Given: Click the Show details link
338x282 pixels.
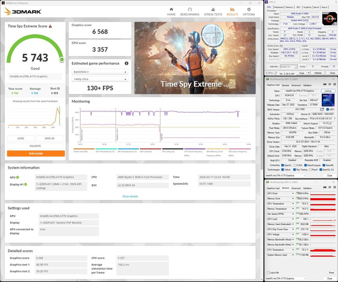Looking at the screenshot, I should point(130,196).
